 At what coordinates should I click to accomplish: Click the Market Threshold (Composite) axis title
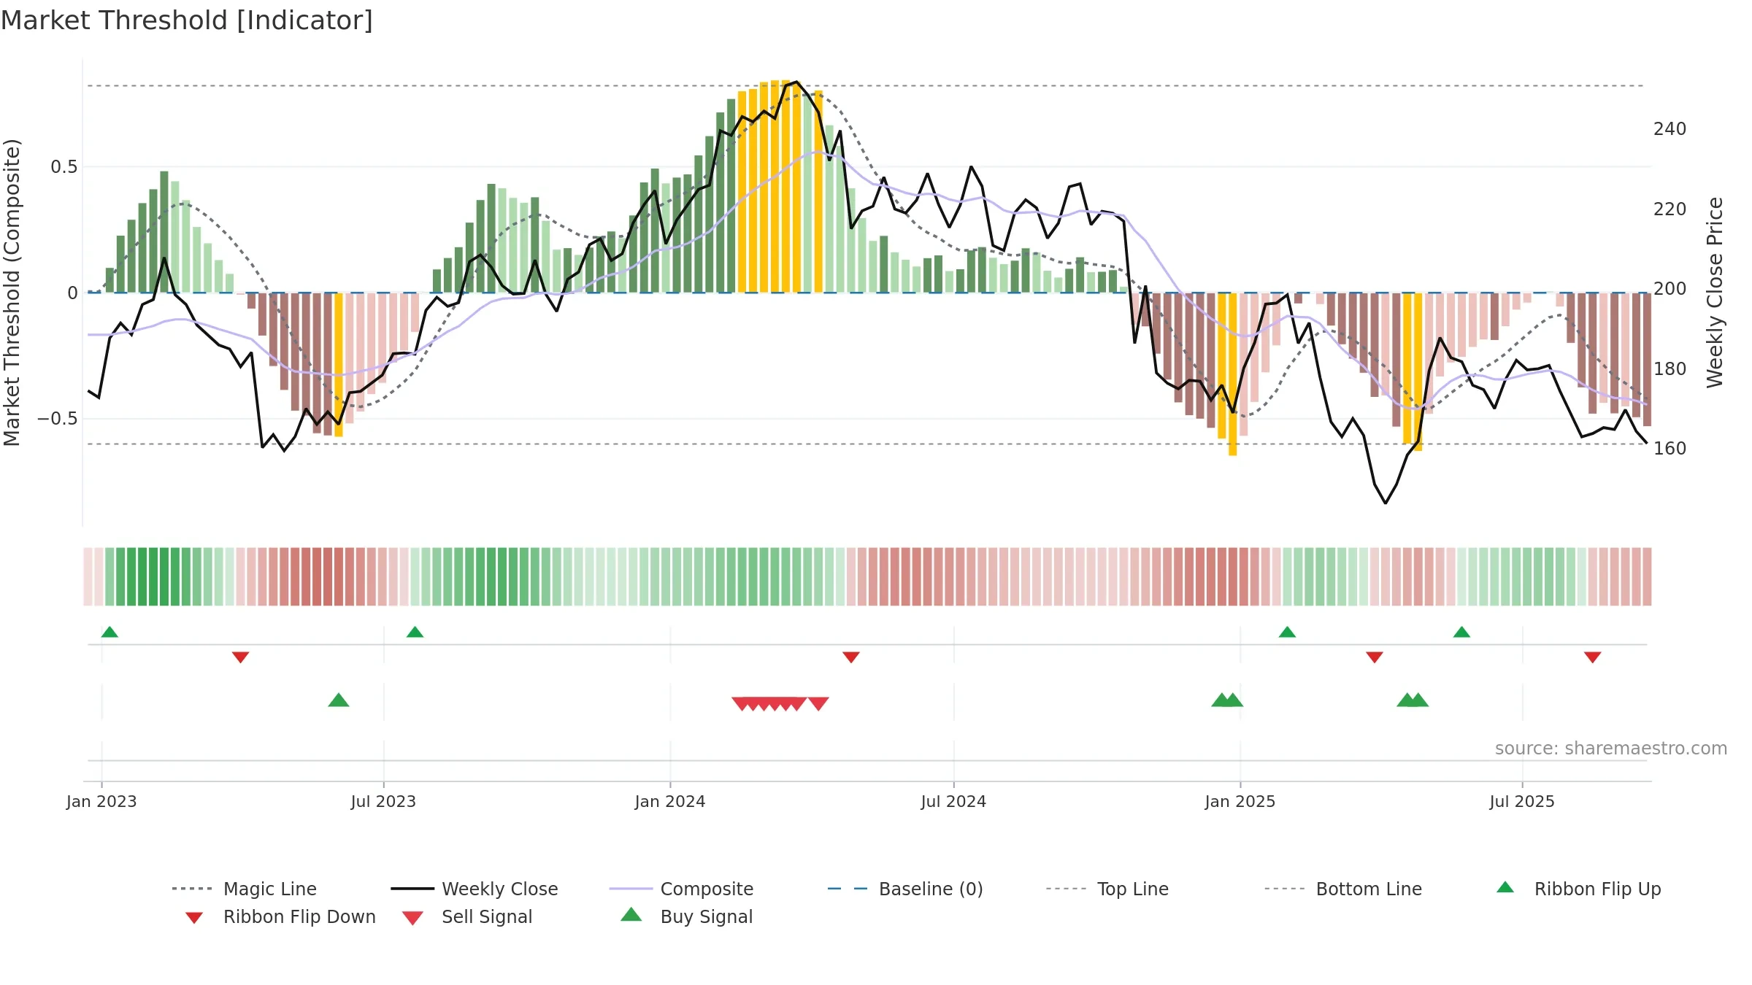[12, 292]
